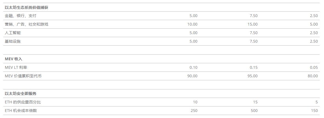Click the 以太坊生态系统价值捕获 section header
Image resolution: width=324 pixels, height=118 pixels.
pos(27,7)
